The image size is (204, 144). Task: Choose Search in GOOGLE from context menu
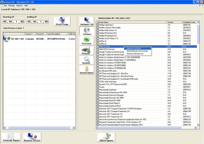[138, 48]
